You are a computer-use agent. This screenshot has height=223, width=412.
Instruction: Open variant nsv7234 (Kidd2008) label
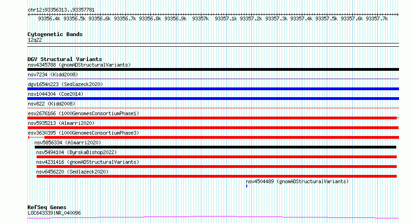[53, 74]
